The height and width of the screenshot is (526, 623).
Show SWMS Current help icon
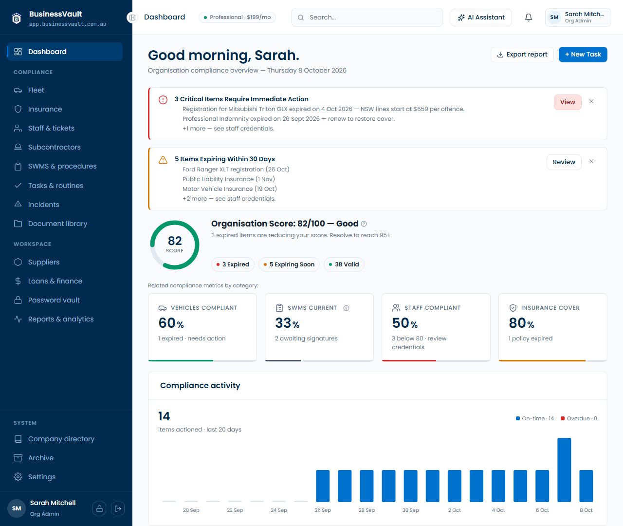pos(347,308)
